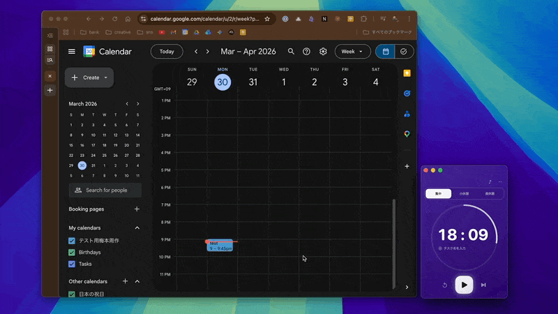Image resolution: width=558 pixels, height=314 pixels.
Task: Show next month in mini calendar
Action: click(138, 104)
